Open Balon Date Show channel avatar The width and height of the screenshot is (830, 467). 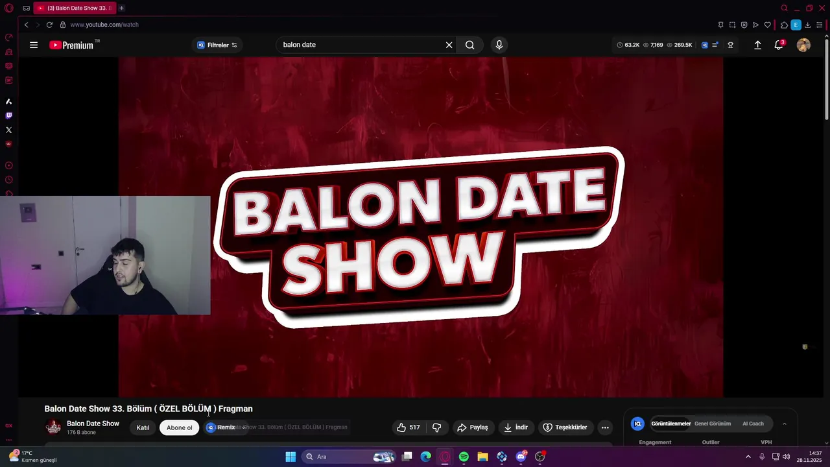53,427
